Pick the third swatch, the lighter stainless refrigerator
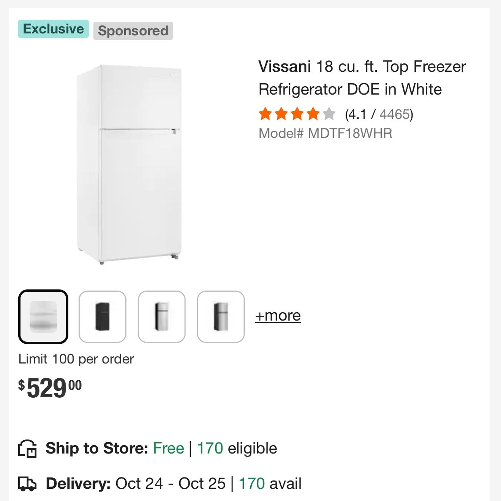The height and width of the screenshot is (501, 501). 162,317
